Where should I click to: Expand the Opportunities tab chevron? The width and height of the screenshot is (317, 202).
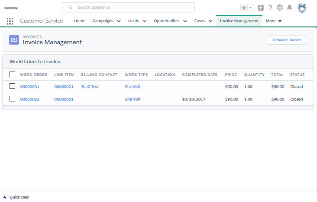click(185, 21)
